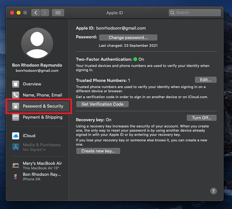Click 'Trusted Phone Numbers: 1' heading
Viewport: 232px width, 209px height.
103,80
